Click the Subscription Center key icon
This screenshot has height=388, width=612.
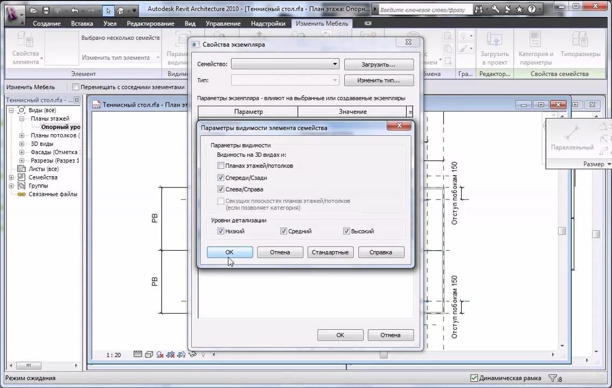[495, 9]
